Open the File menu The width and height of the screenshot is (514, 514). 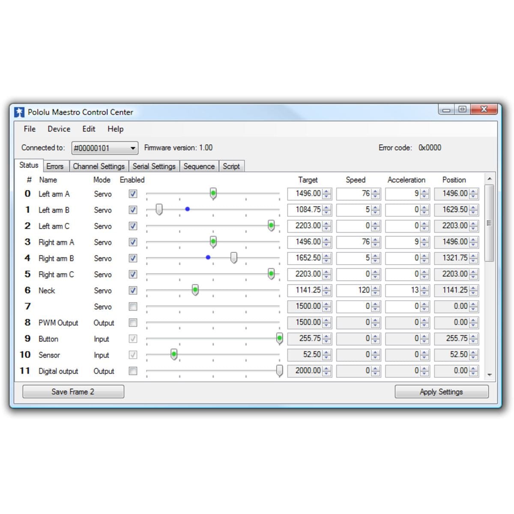point(30,129)
